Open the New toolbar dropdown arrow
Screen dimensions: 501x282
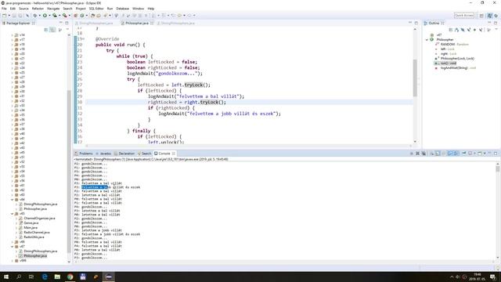pyautogui.click(x=9, y=16)
